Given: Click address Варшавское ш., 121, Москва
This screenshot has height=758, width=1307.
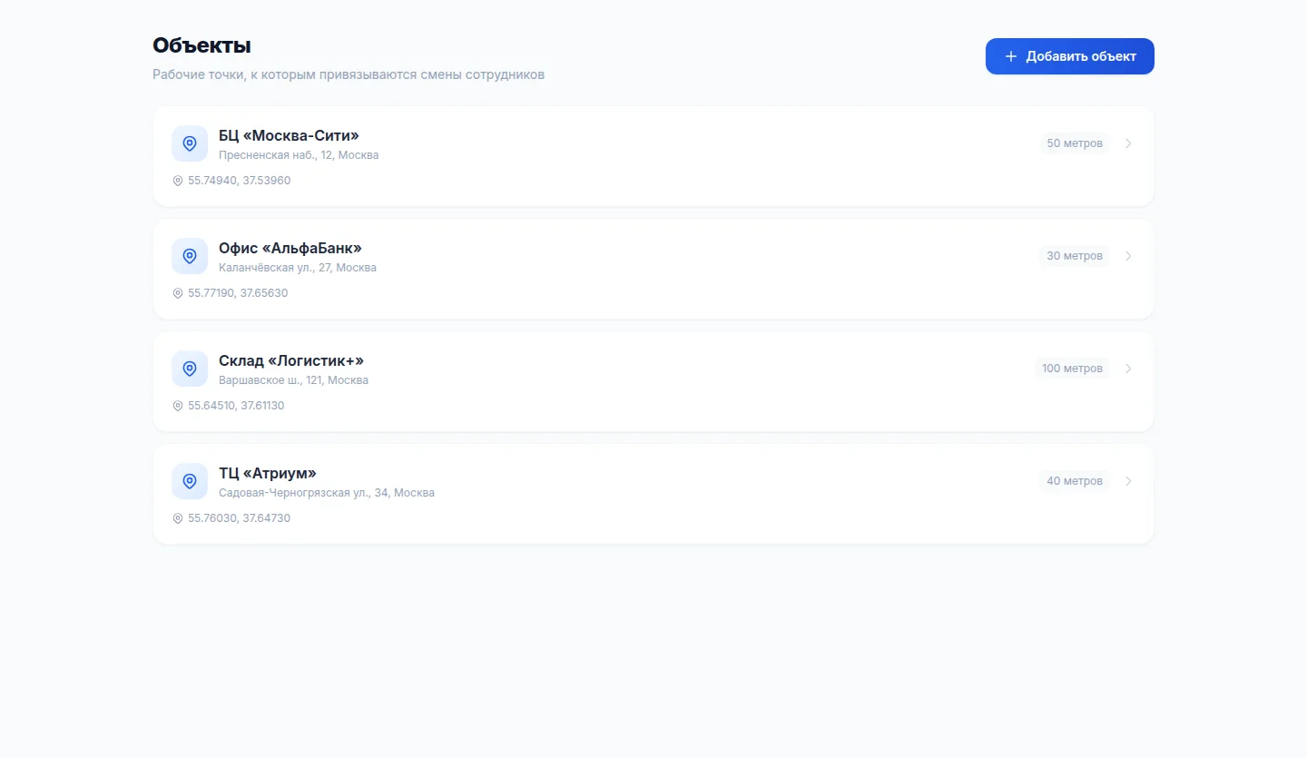Looking at the screenshot, I should [x=293, y=380].
